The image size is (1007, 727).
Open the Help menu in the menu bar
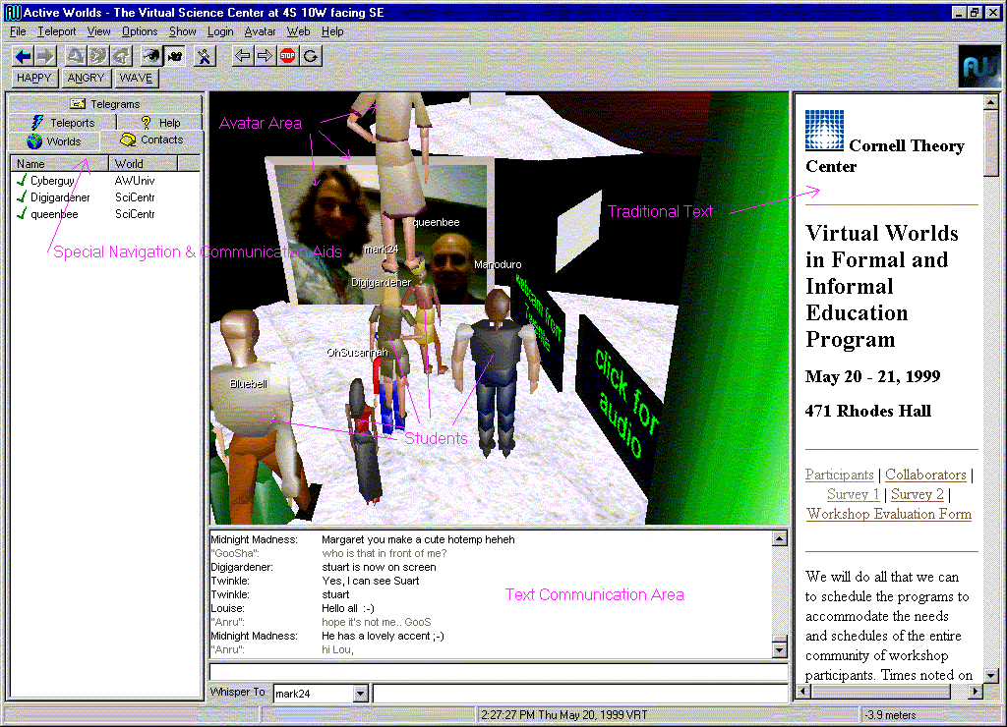click(x=332, y=31)
